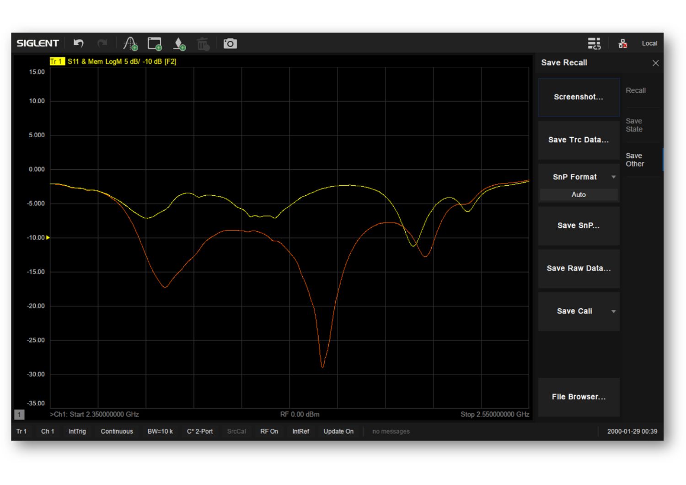Image resolution: width=686 pixels, height=485 pixels.
Task: Toggle Update On in the status bar
Action: click(338, 431)
